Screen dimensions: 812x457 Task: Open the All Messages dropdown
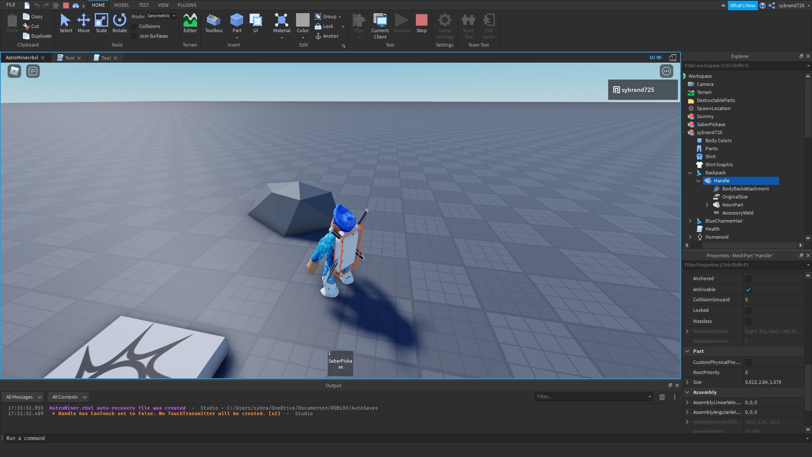click(x=23, y=397)
